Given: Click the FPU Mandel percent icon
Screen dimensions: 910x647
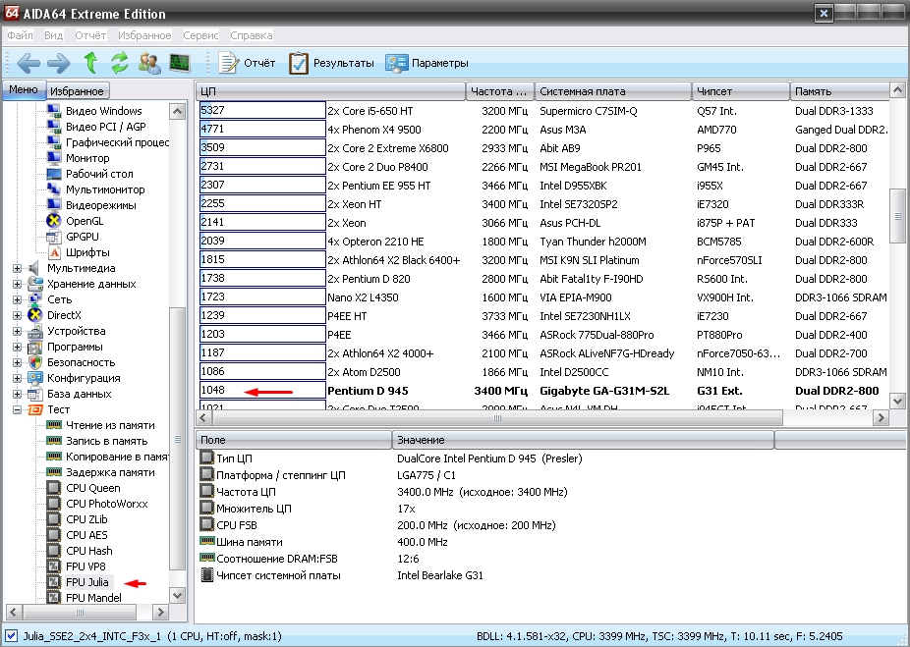Looking at the screenshot, I should [54, 598].
